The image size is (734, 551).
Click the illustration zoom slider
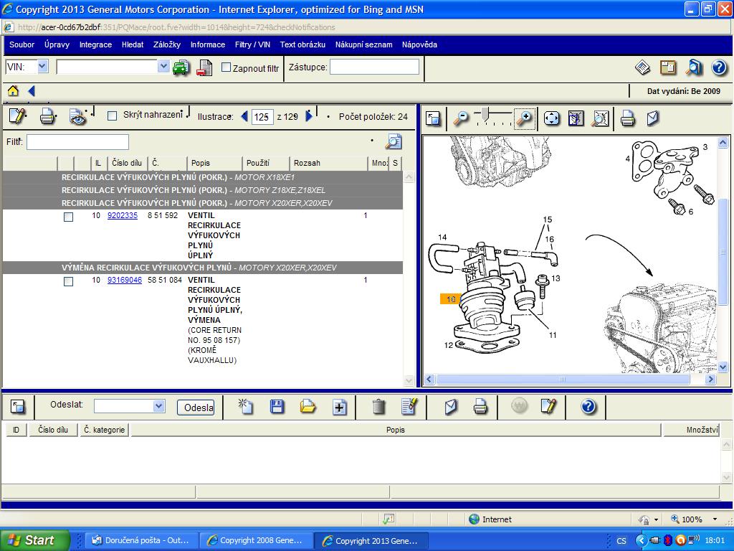coord(485,115)
